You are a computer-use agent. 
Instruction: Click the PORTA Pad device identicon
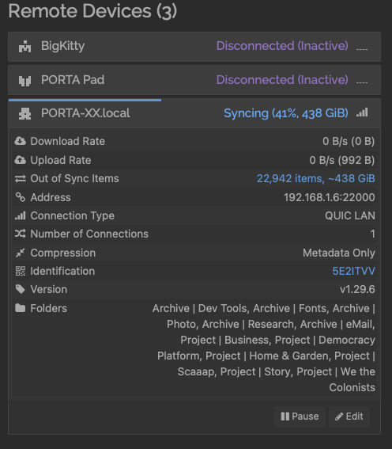tap(24, 81)
